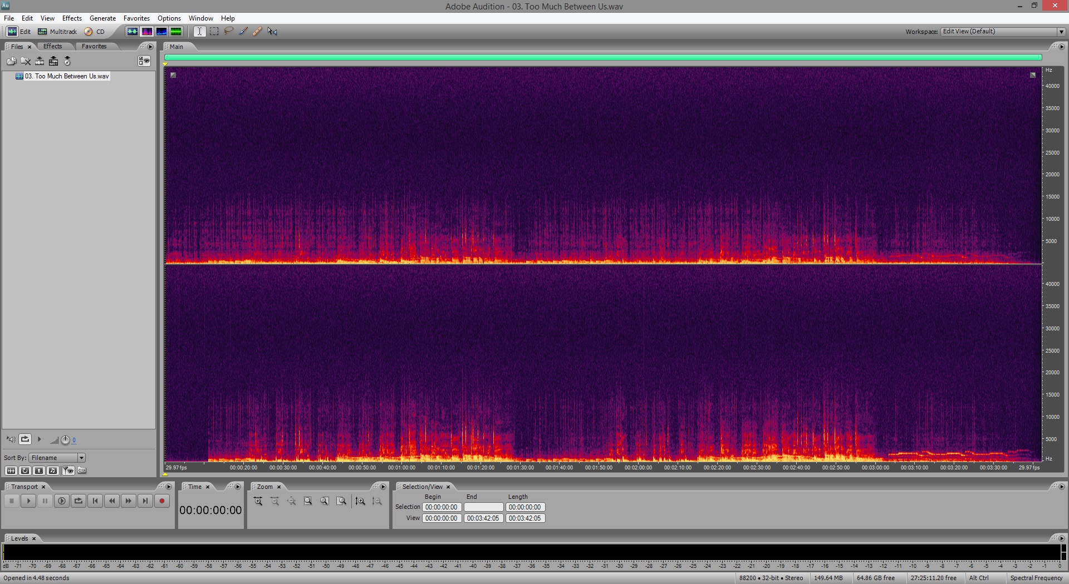Switch to Multitrack view
Image resolution: width=1069 pixels, height=584 pixels.
click(57, 32)
